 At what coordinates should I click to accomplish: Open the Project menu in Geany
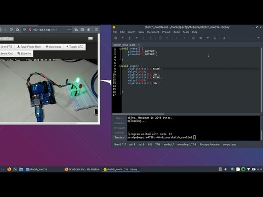pyautogui.click(x=166, y=32)
